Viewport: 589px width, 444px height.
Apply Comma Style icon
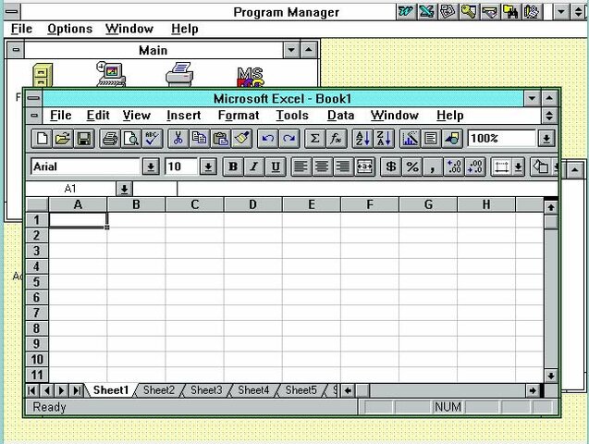click(x=433, y=166)
